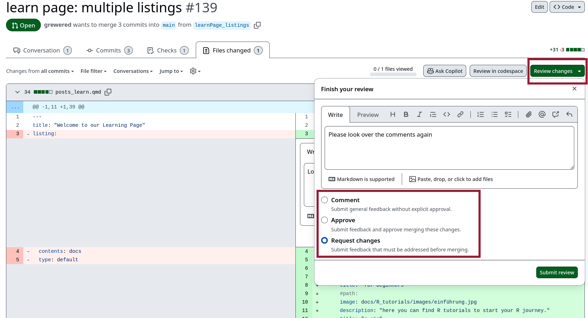Click into the review comment text box

coord(449,148)
